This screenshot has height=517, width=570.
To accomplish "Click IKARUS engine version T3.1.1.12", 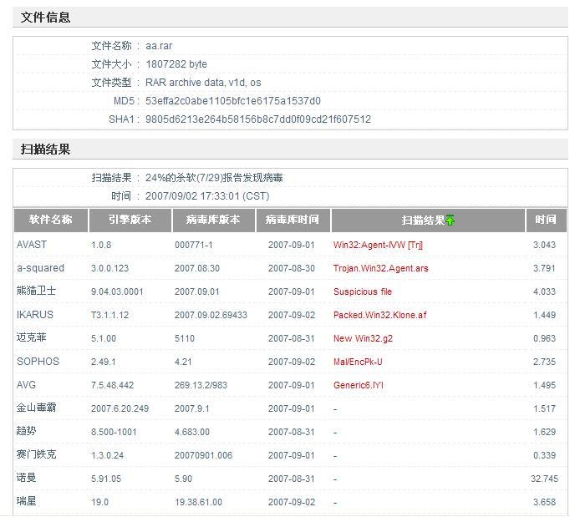I will [x=110, y=315].
